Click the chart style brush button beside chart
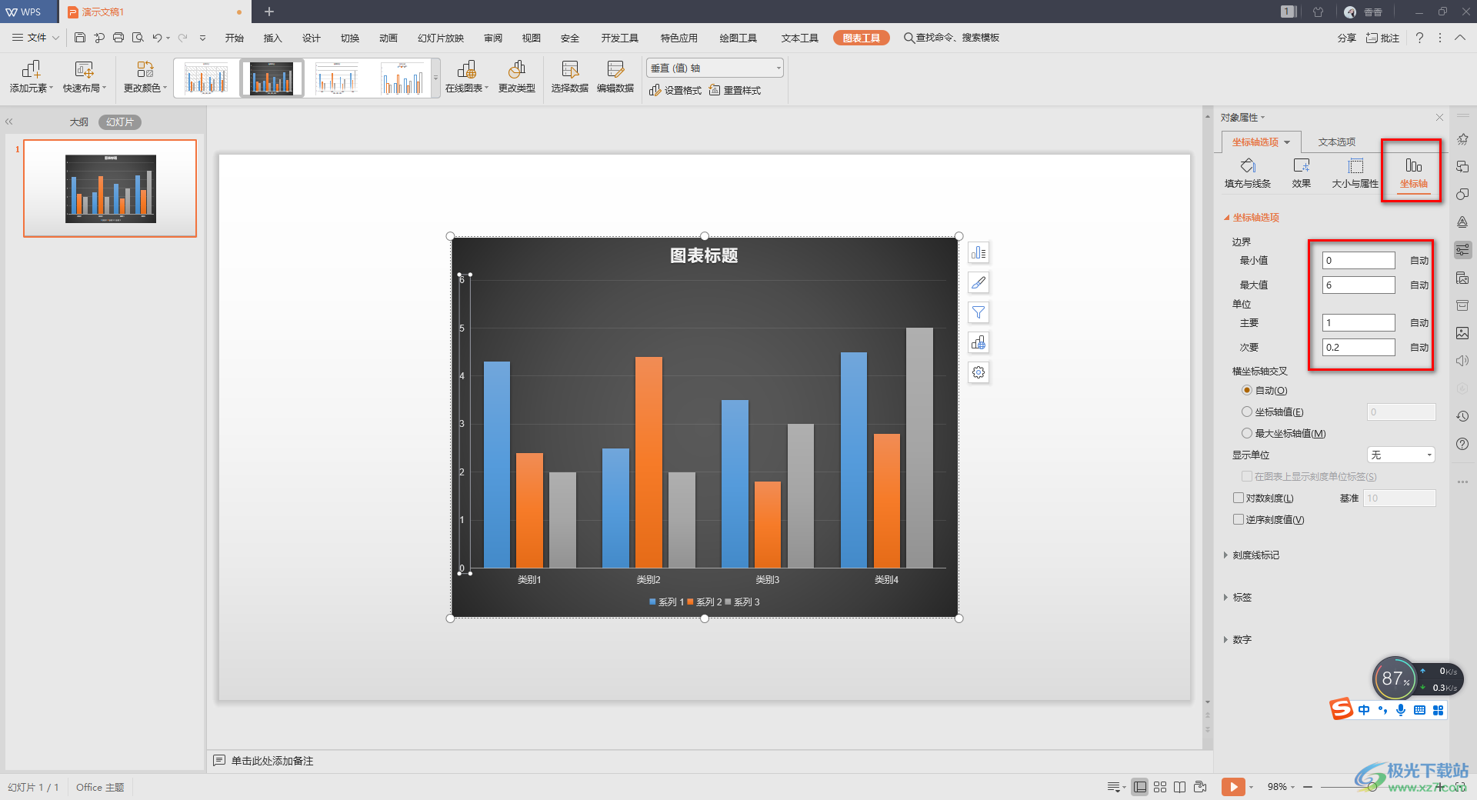The image size is (1477, 800). pyautogui.click(x=979, y=283)
